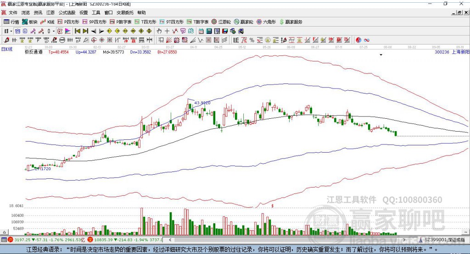Expand the 日 period dropdown
The height and width of the screenshot is (254, 470).
pos(11,31)
